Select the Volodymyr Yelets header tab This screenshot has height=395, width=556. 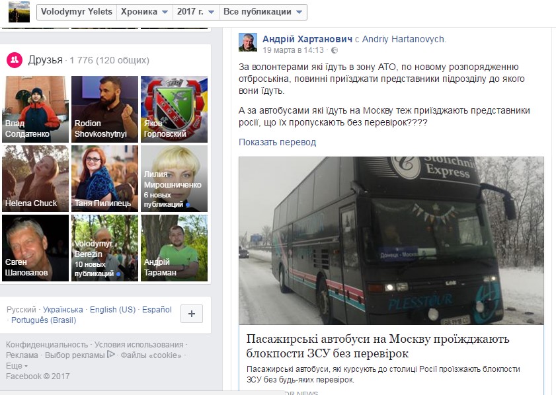pyautogui.click(x=77, y=12)
